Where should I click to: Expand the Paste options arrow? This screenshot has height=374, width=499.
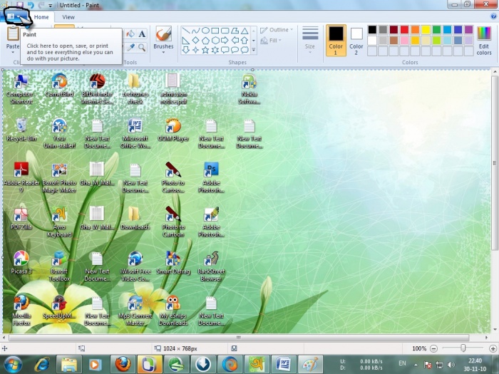[x=13, y=52]
